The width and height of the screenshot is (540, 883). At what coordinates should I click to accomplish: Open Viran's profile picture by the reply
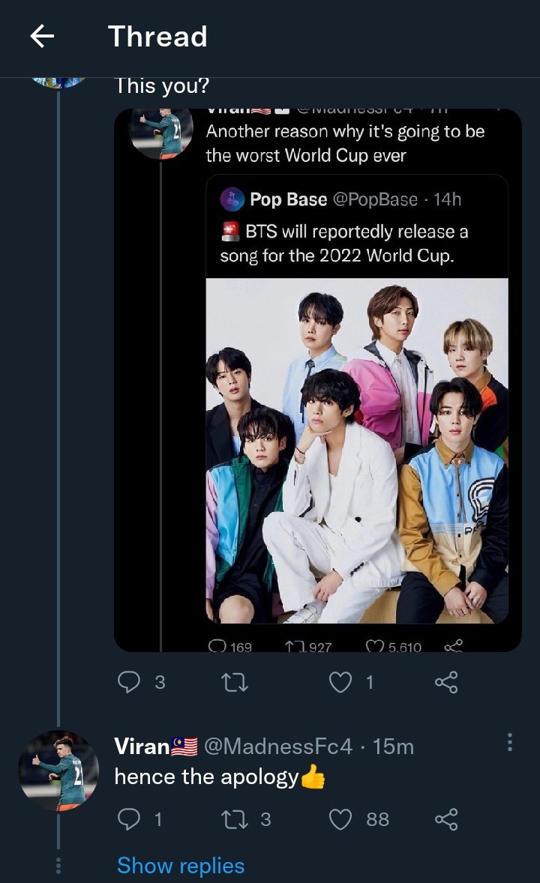pos(58,771)
